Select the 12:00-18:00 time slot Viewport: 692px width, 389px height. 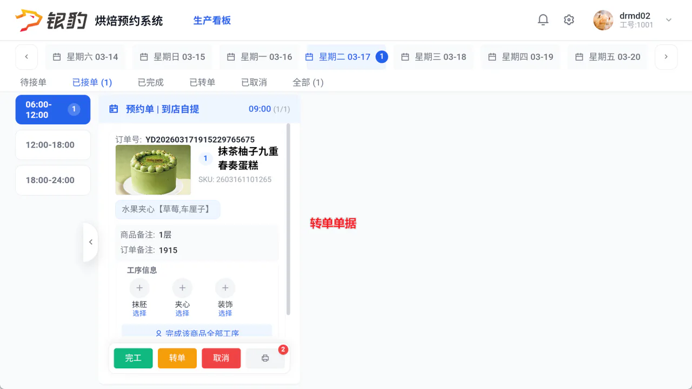pos(53,145)
